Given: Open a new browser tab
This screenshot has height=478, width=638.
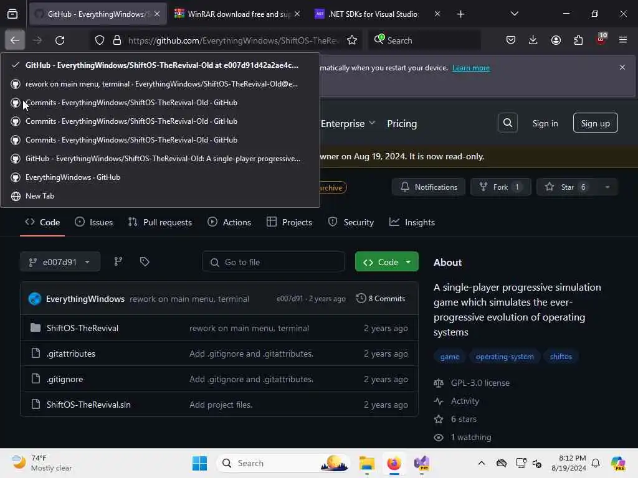Looking at the screenshot, I should pyautogui.click(x=460, y=14).
